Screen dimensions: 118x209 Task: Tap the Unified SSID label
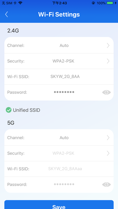pyautogui.click(x=26, y=110)
